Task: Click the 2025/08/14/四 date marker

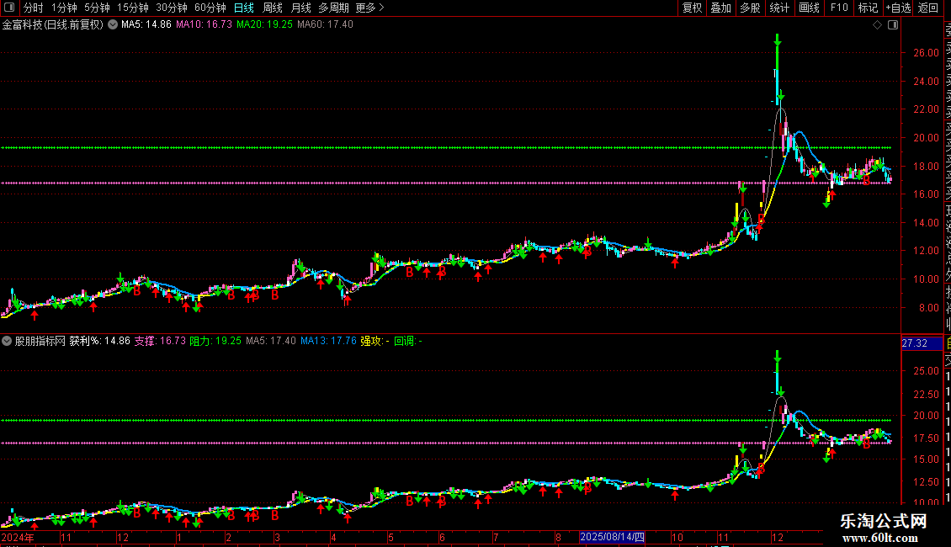Action: [612, 537]
